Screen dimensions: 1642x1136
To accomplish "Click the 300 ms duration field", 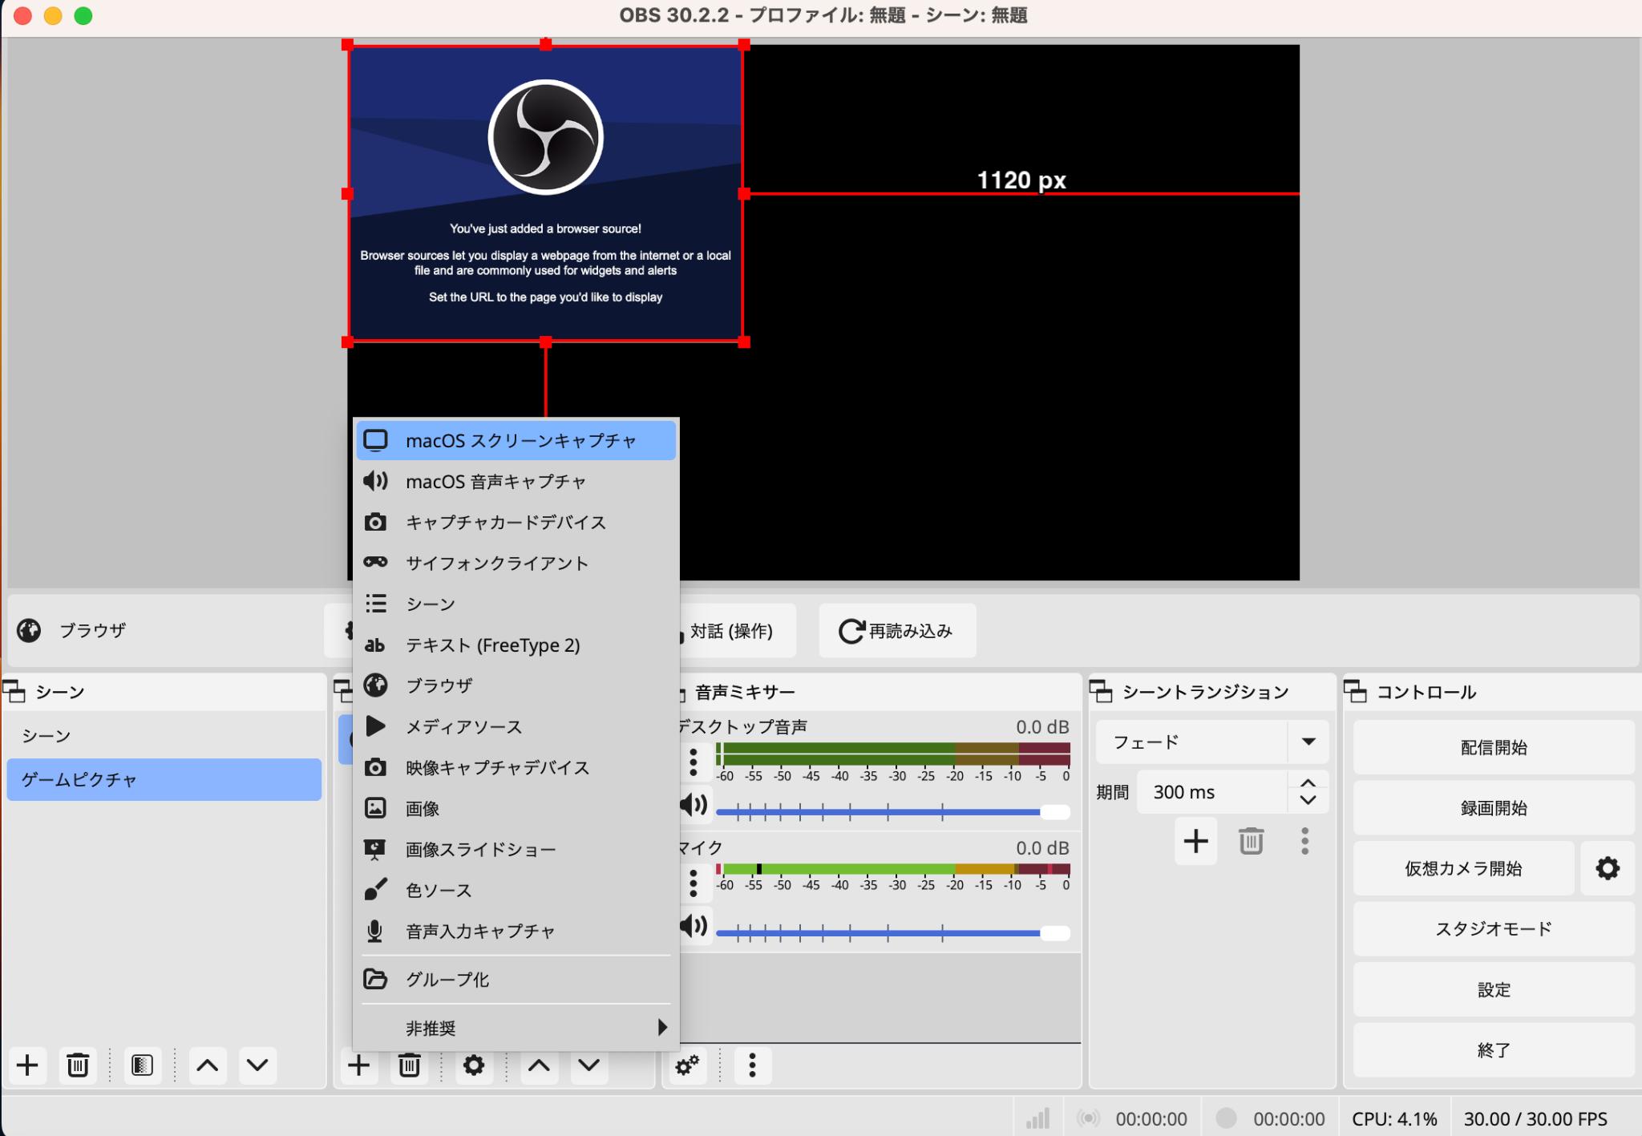I will (x=1212, y=792).
